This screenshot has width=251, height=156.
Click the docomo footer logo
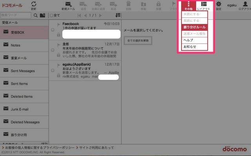[x=235, y=149]
